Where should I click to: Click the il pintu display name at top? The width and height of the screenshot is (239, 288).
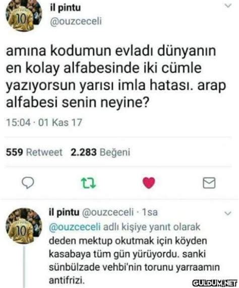66,8
